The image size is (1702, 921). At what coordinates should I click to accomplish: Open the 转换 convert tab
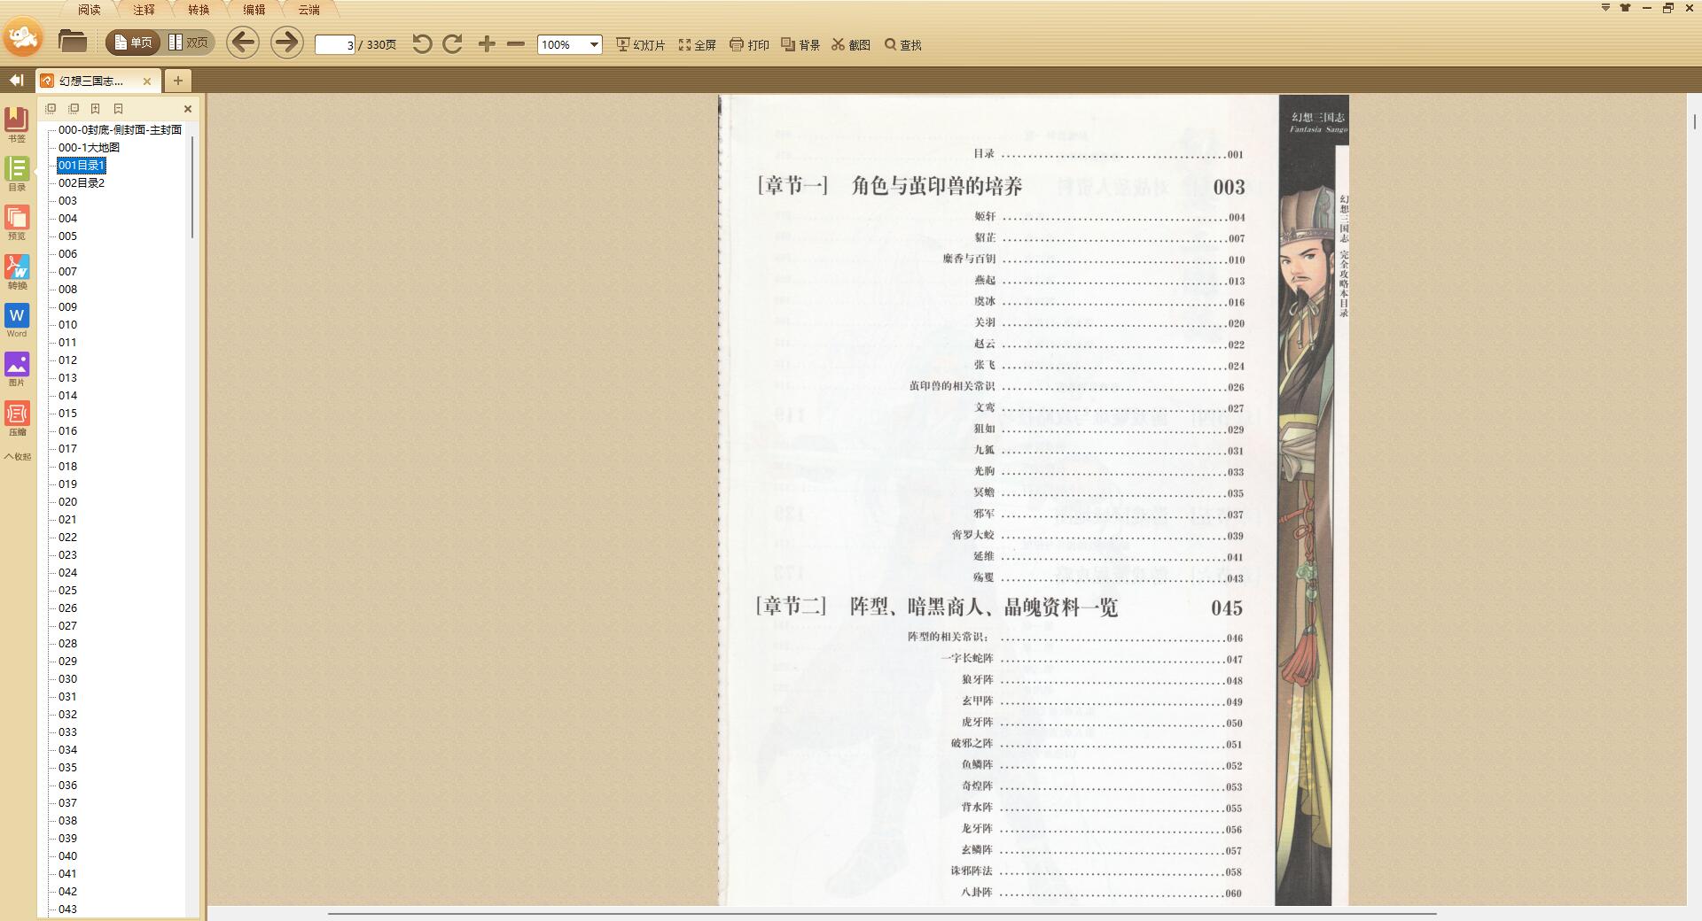(x=199, y=10)
